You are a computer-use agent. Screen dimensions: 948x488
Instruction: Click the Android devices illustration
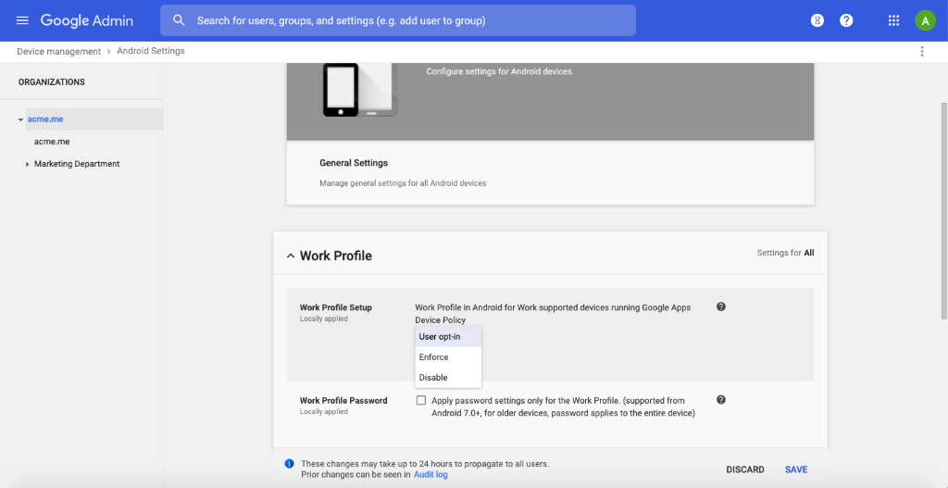(x=360, y=90)
